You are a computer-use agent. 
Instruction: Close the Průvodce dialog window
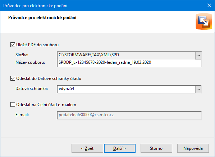tap(209, 5)
